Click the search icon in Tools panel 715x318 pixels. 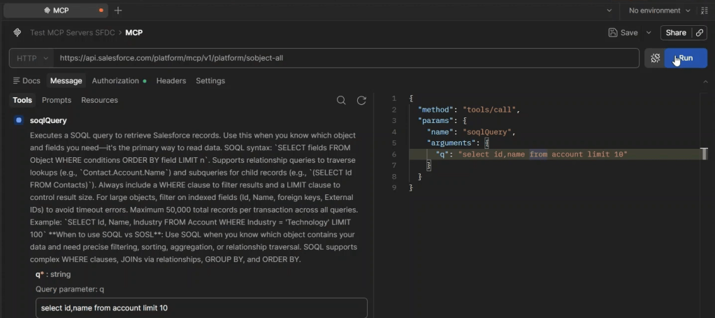coord(340,101)
